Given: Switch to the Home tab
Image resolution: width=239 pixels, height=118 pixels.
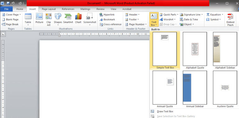Looking at the screenshot, I should [x=20, y=9].
